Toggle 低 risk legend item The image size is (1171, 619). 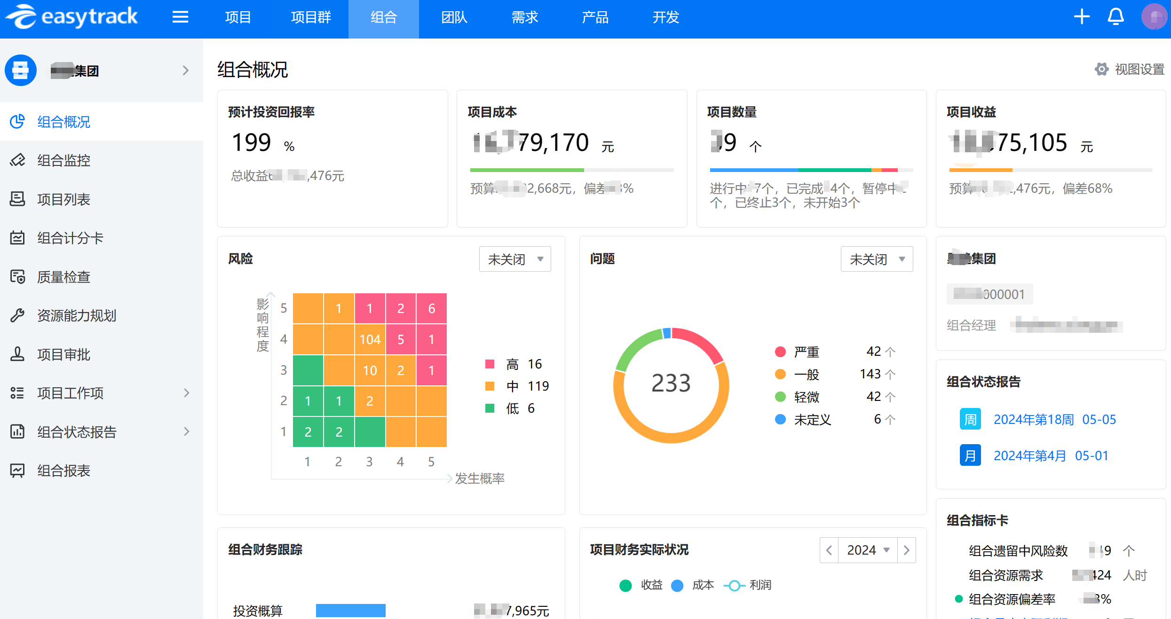point(510,408)
